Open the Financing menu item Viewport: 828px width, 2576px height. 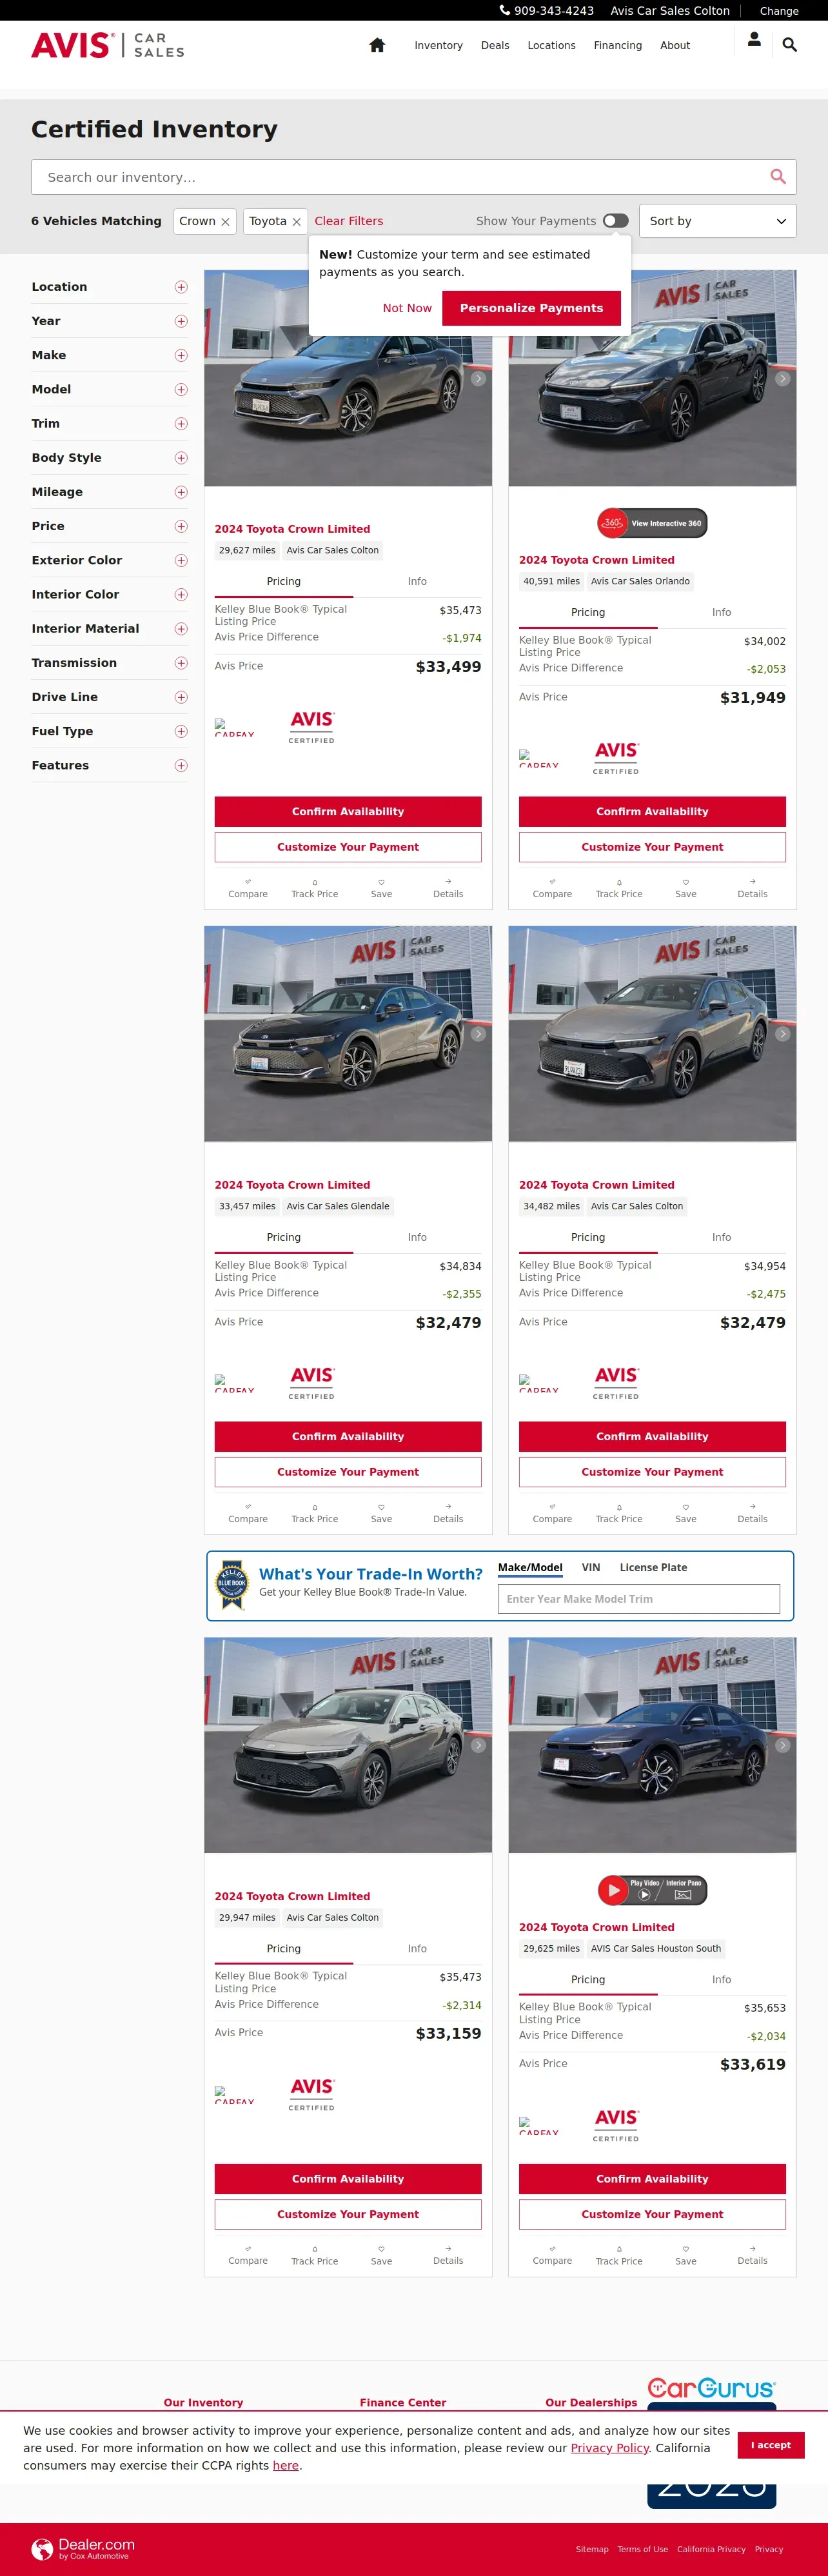point(618,45)
